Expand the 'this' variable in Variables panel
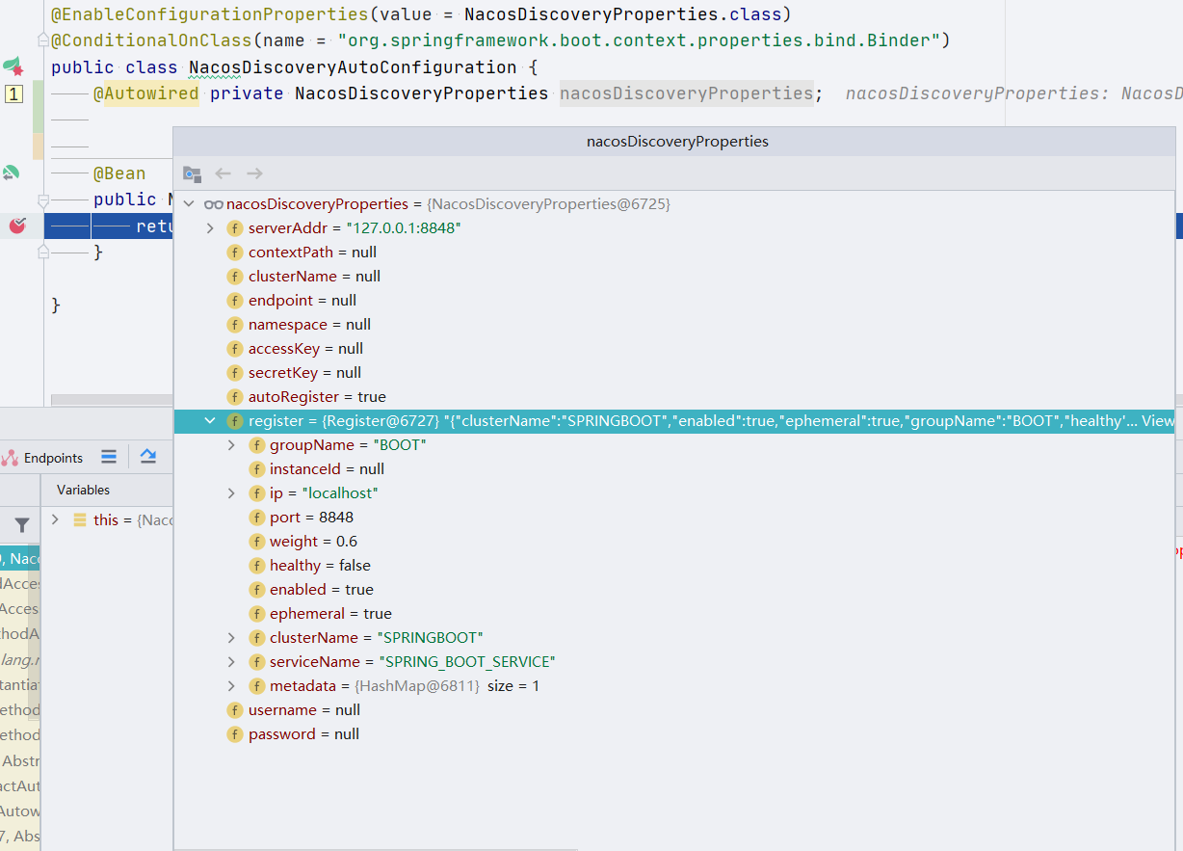Viewport: 1183px width, 851px height. [55, 519]
